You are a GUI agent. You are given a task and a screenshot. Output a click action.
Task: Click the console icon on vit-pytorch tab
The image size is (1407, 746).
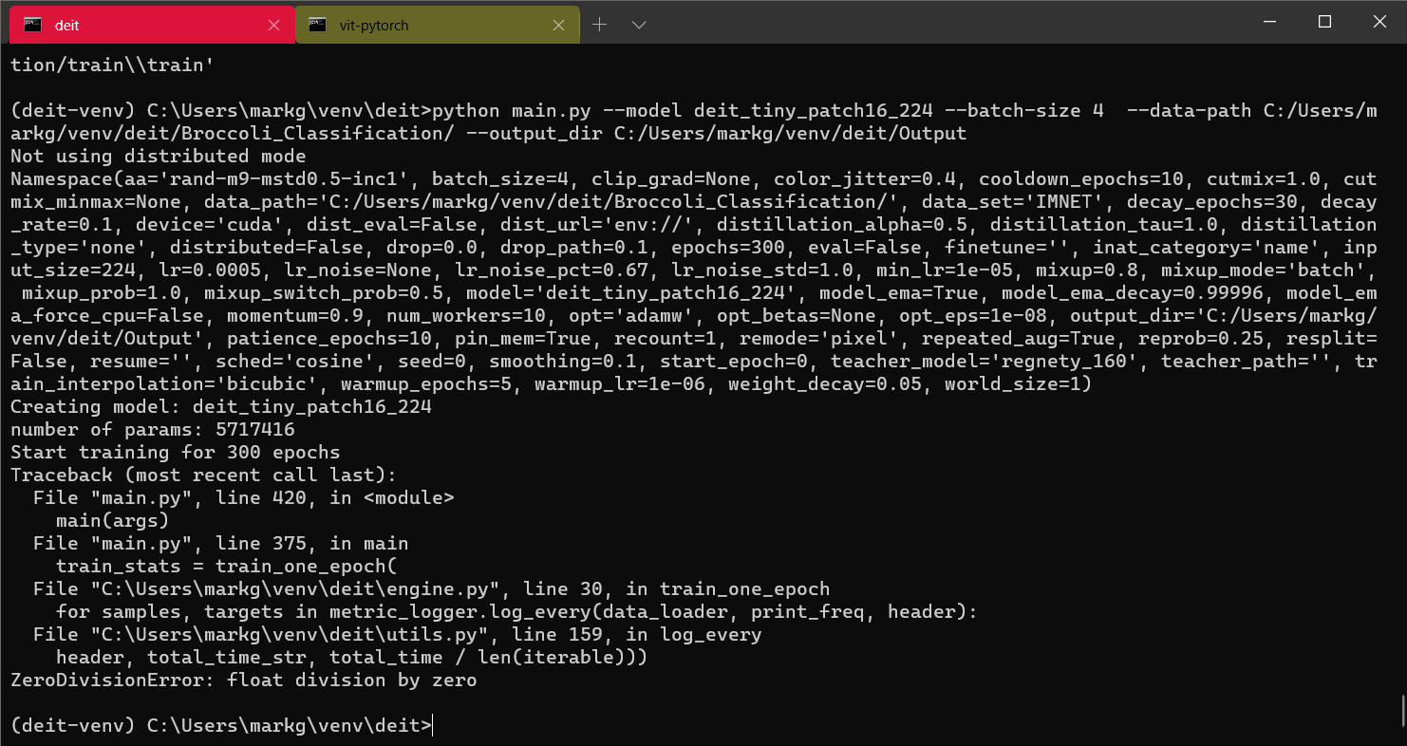[x=318, y=26]
